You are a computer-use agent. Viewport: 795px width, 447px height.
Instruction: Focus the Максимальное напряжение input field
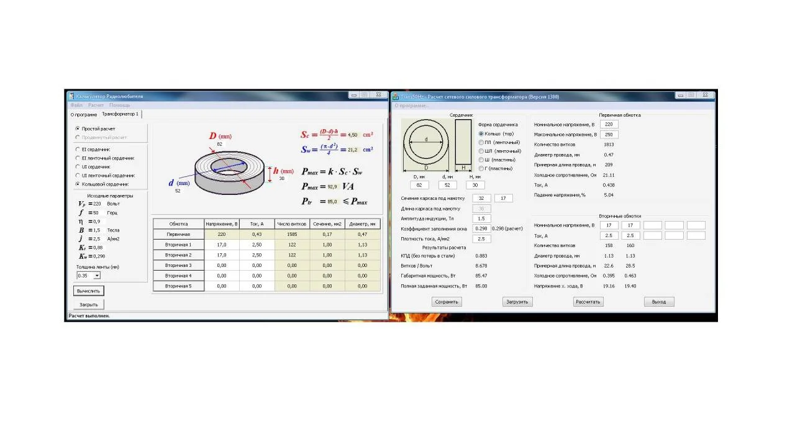(x=609, y=134)
